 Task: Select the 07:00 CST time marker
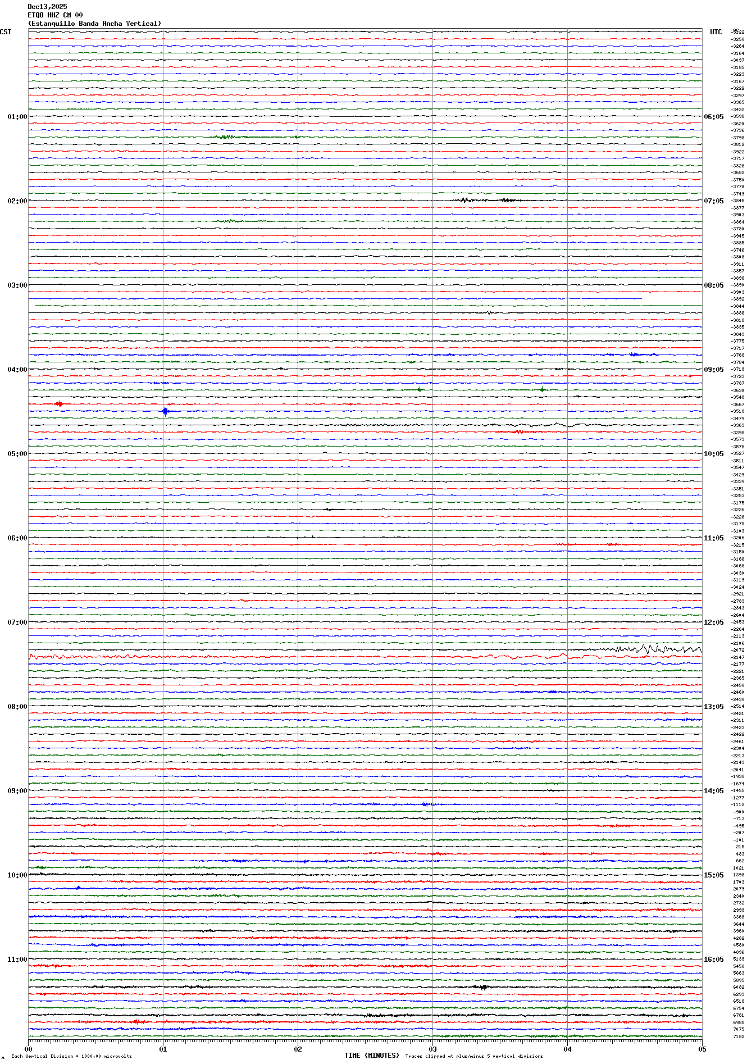[17, 622]
